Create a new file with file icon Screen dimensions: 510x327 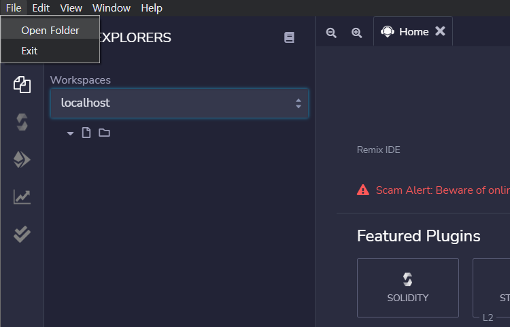point(86,133)
